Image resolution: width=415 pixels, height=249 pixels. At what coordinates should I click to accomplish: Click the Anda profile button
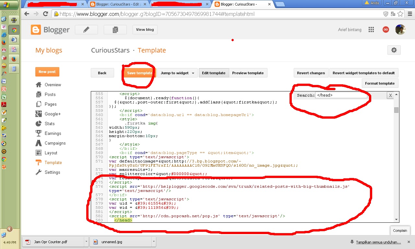click(372, 3)
